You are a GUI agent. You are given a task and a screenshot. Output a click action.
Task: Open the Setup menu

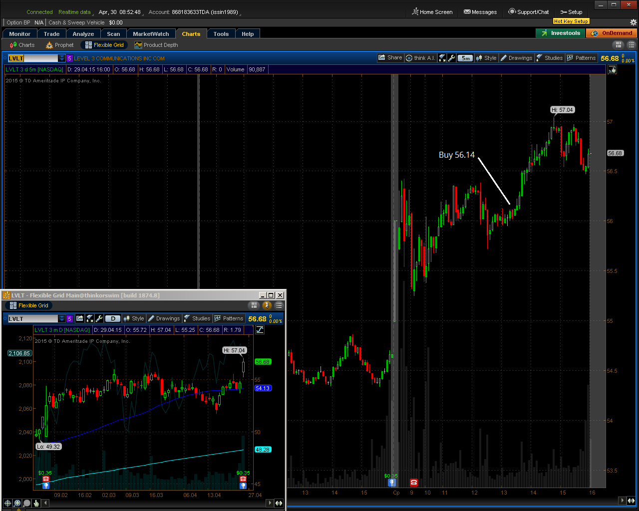tap(571, 12)
